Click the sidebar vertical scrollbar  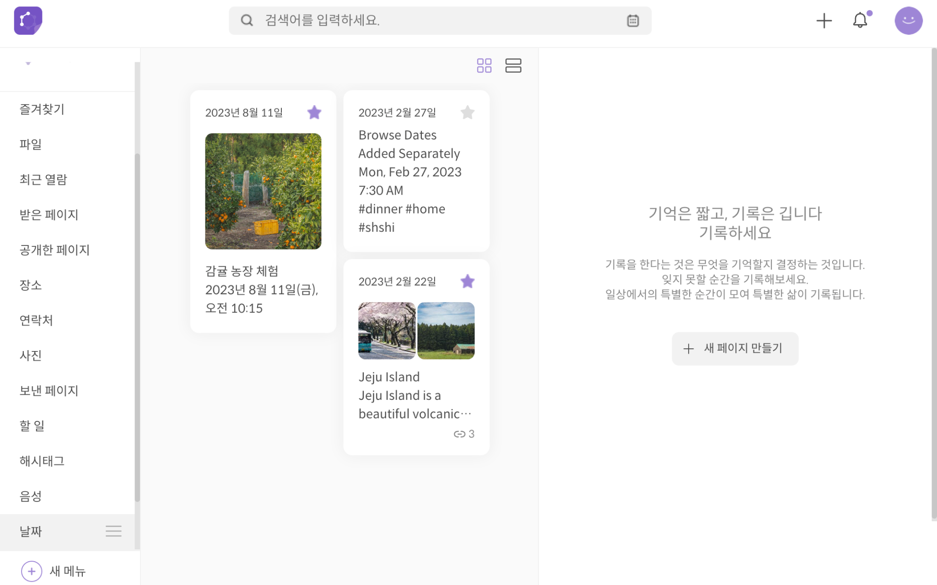pos(137,327)
